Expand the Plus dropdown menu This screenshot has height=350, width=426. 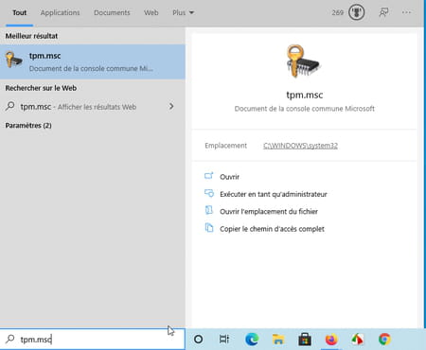(183, 12)
